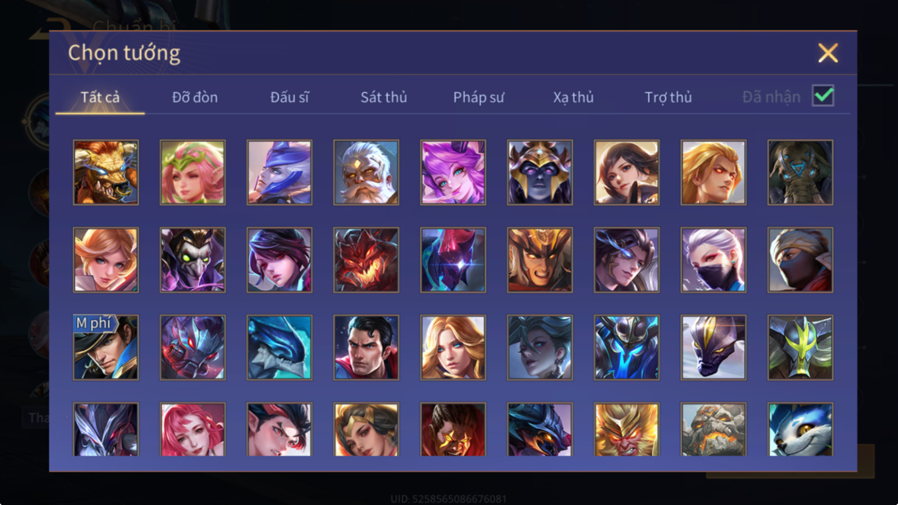Select the white-bearded old man hero
This screenshot has height=505, width=898.
coord(366,172)
